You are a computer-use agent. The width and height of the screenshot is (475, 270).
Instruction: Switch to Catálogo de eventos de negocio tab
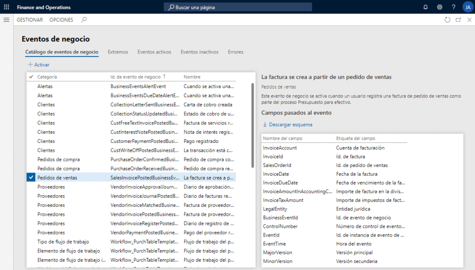pyautogui.click(x=62, y=52)
